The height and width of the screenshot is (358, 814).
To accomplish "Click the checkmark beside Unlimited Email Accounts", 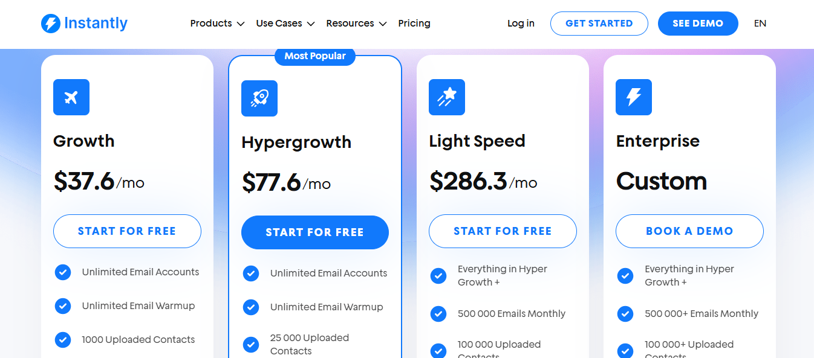I will tap(63, 272).
